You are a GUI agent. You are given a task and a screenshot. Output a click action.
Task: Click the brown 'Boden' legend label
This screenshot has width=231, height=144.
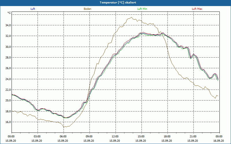[87, 9]
